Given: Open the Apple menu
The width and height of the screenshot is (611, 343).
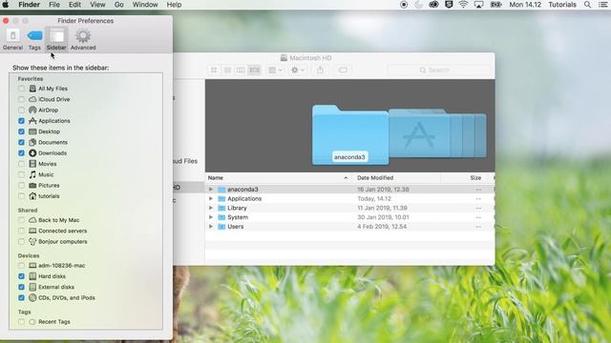Looking at the screenshot, I should click(6, 5).
